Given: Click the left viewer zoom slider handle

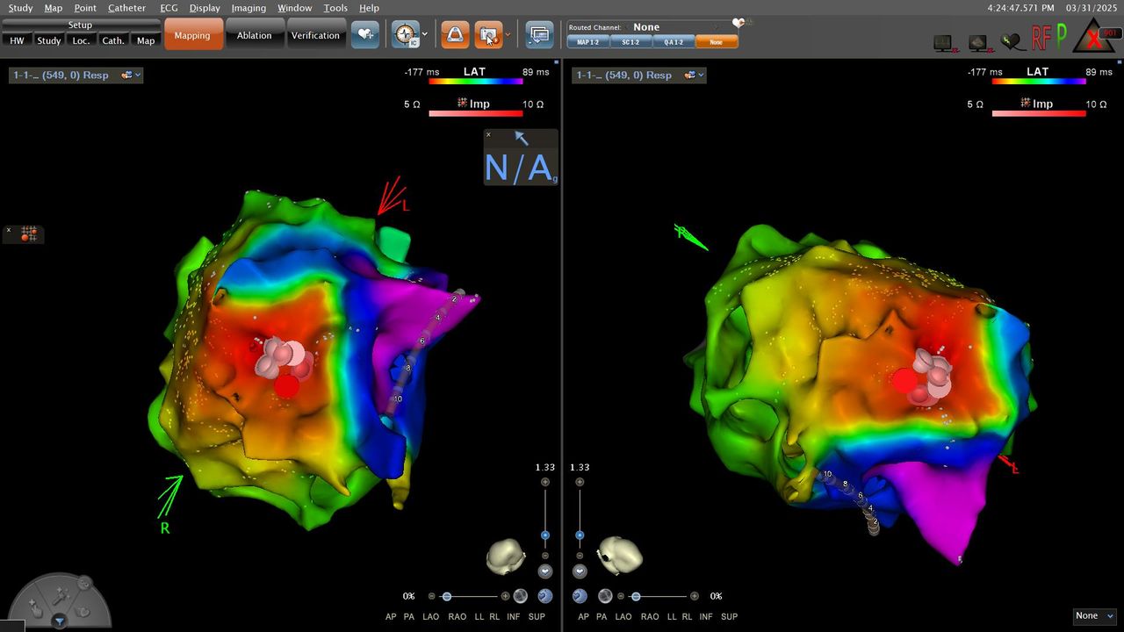Looking at the screenshot, I should pyautogui.click(x=545, y=535).
